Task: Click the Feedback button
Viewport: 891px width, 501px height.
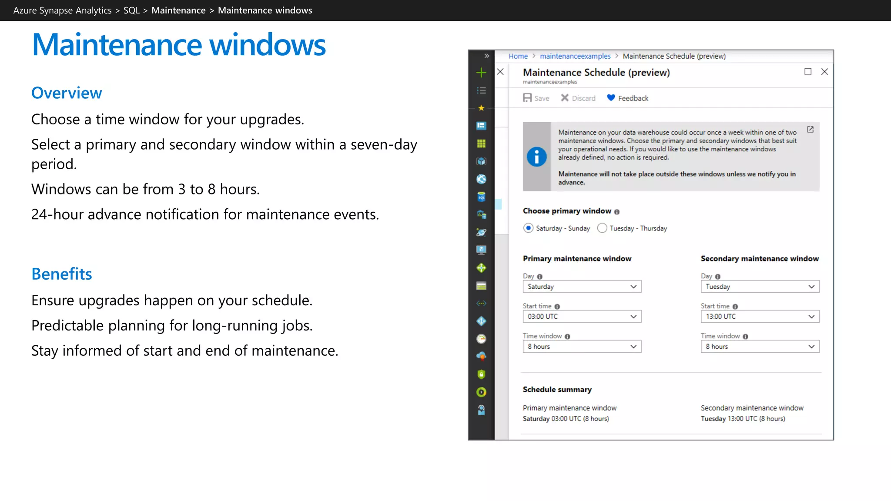Action: pos(627,98)
